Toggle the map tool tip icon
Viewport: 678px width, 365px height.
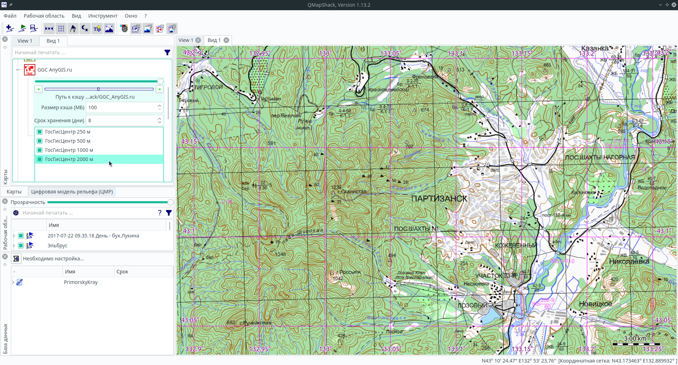97,29
